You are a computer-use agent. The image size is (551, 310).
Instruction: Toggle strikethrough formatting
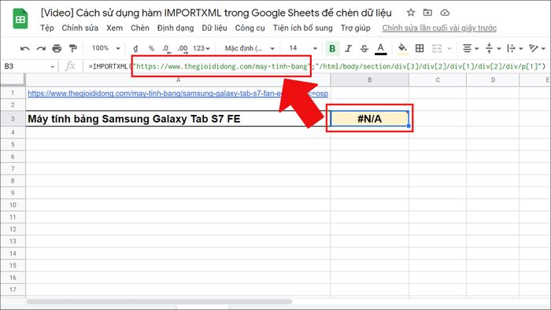pos(364,49)
